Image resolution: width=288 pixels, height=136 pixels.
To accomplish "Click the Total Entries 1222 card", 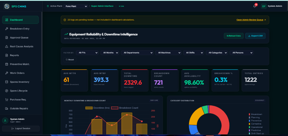I will (255, 80).
